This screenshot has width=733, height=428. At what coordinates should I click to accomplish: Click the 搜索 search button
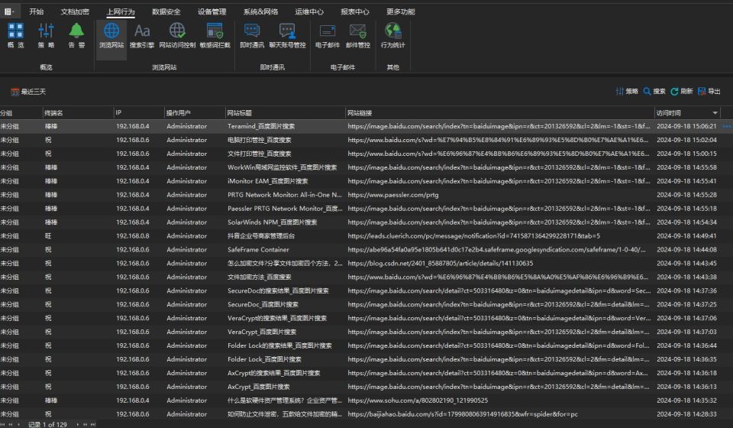[654, 91]
